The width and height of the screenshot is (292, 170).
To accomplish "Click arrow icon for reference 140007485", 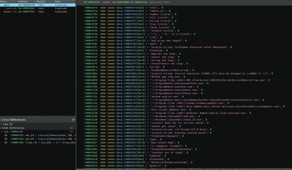I will (6, 143).
